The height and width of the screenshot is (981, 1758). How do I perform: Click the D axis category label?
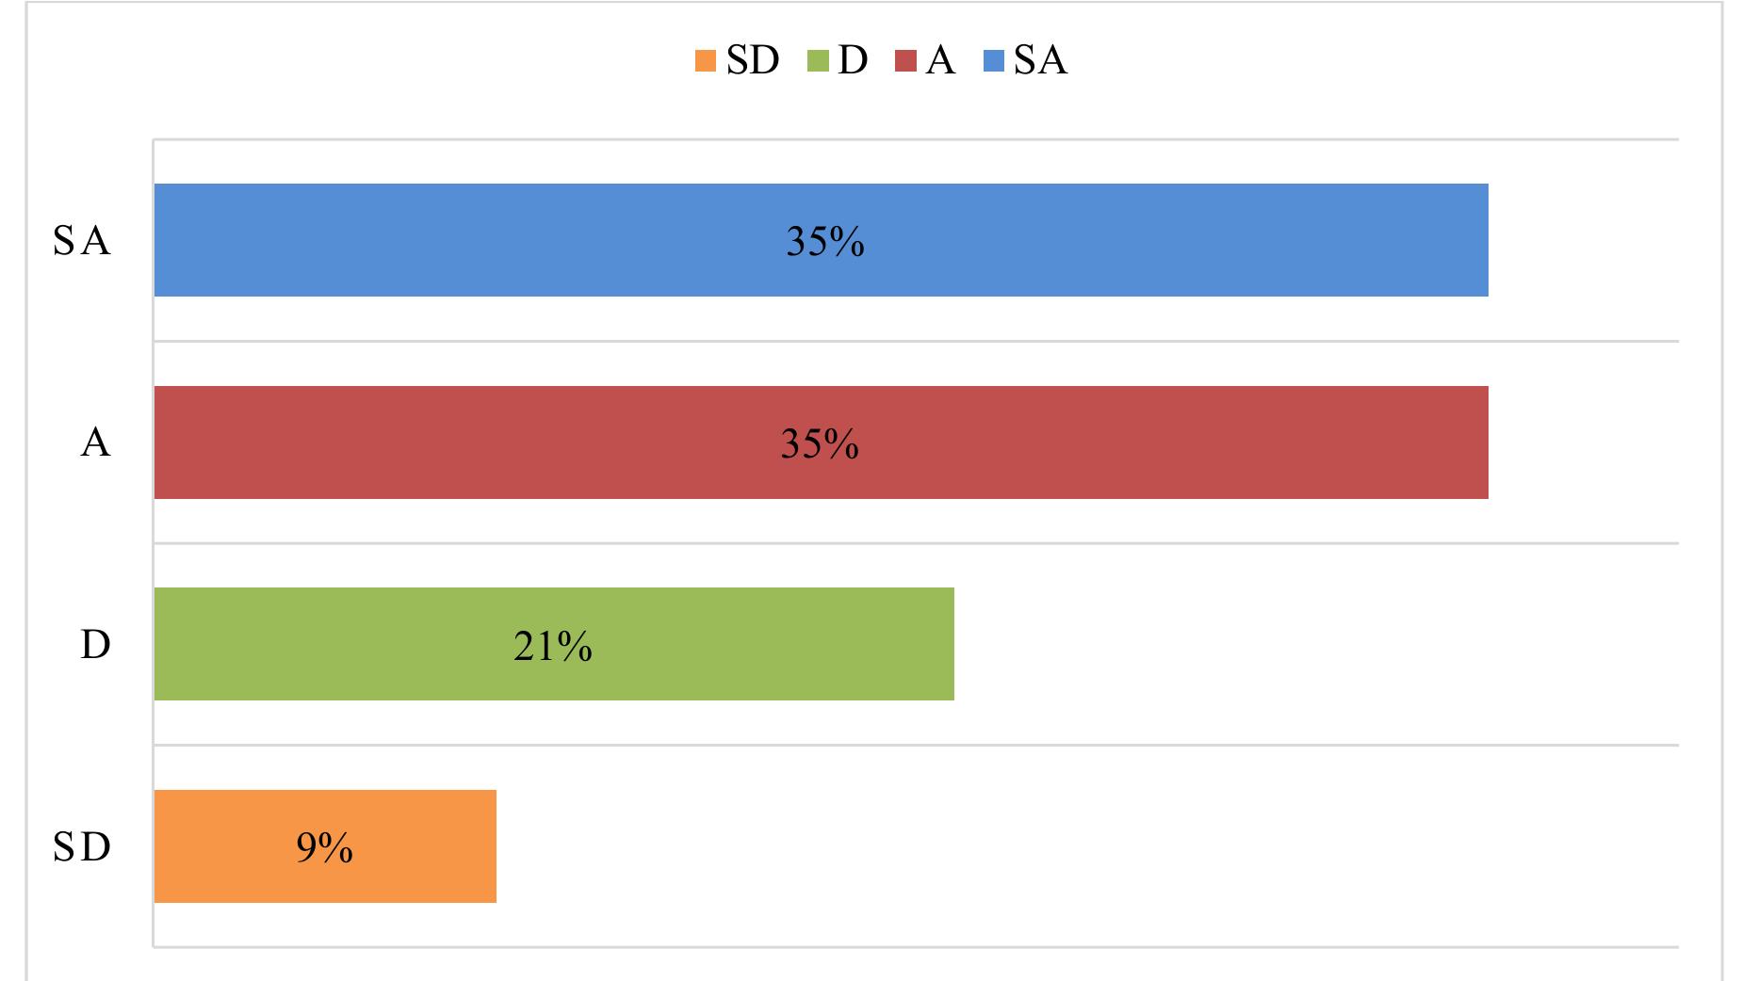[x=95, y=645]
